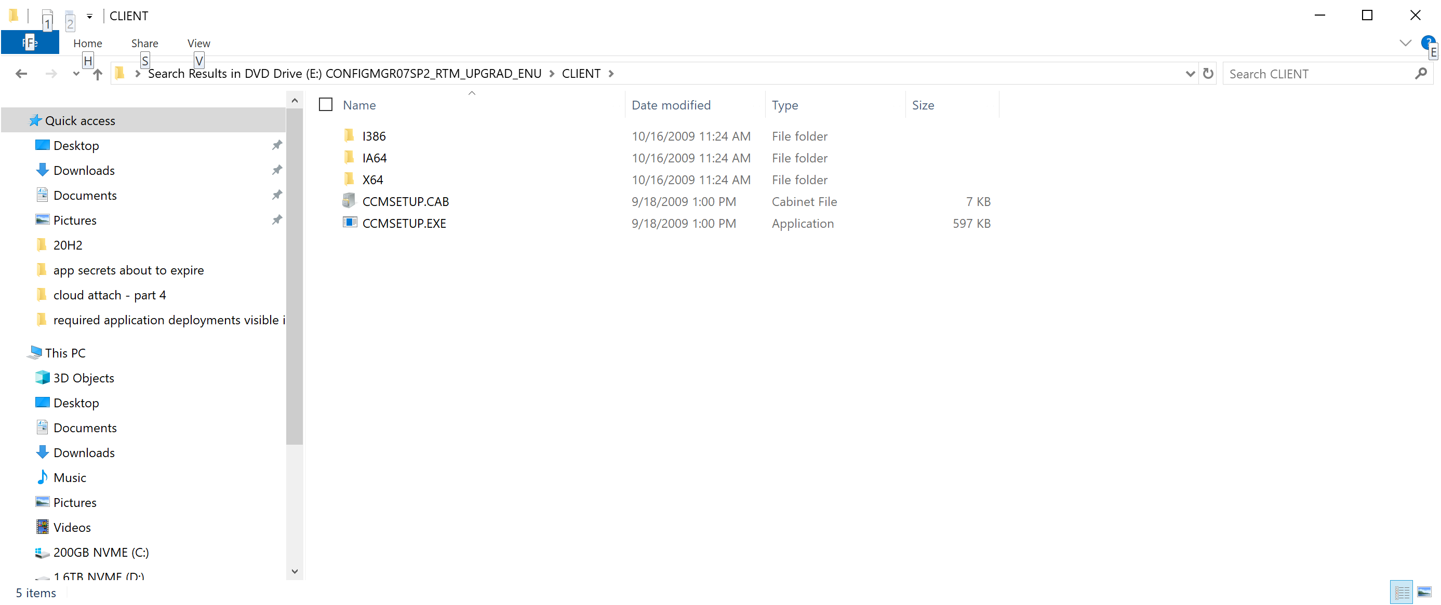Image resolution: width=1441 pixels, height=605 pixels.
Task: Open Desktop under This PC
Action: click(76, 402)
